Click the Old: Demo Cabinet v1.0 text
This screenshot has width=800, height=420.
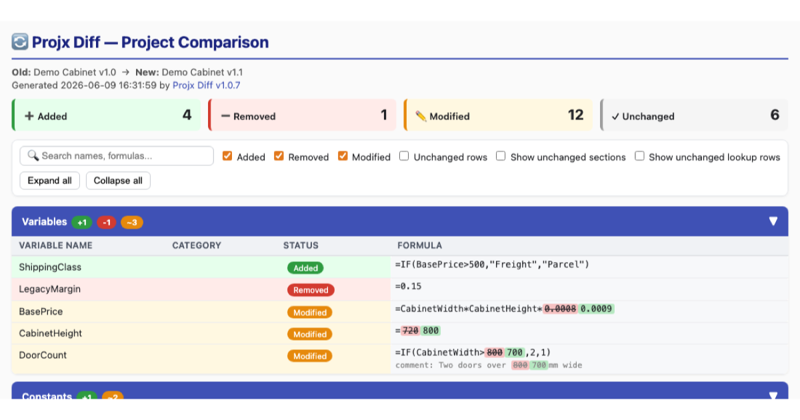click(64, 72)
